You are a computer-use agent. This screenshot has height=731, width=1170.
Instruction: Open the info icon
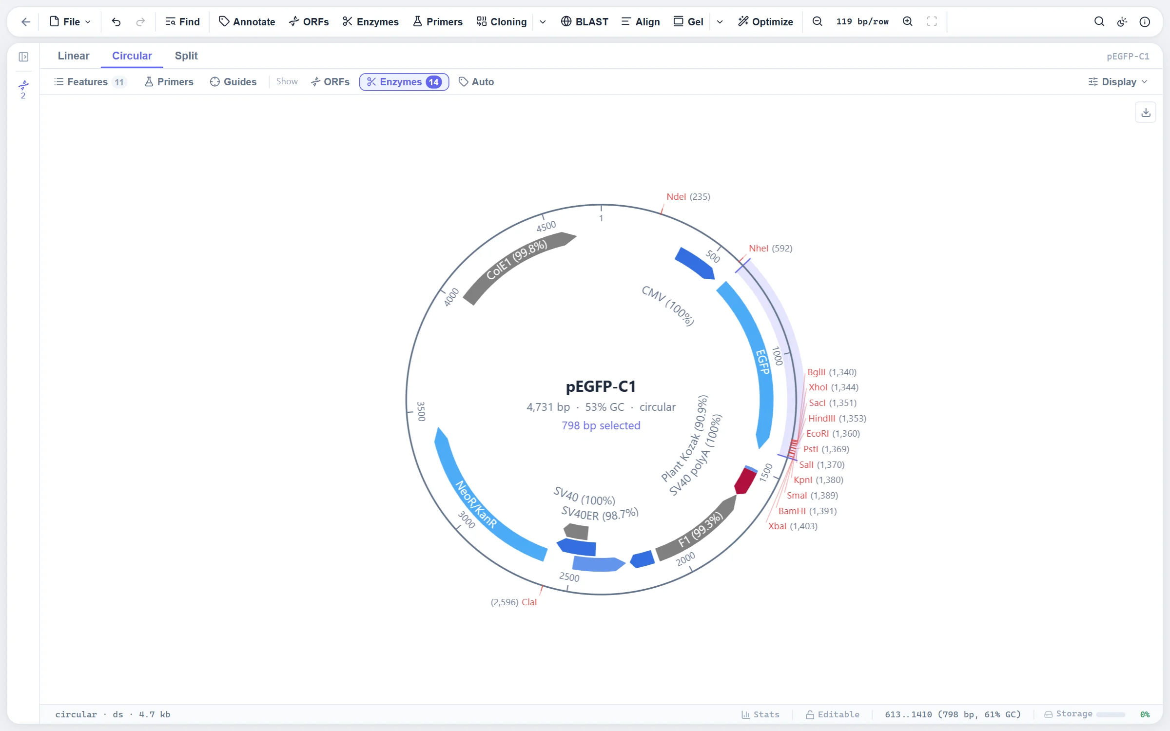tap(1145, 21)
